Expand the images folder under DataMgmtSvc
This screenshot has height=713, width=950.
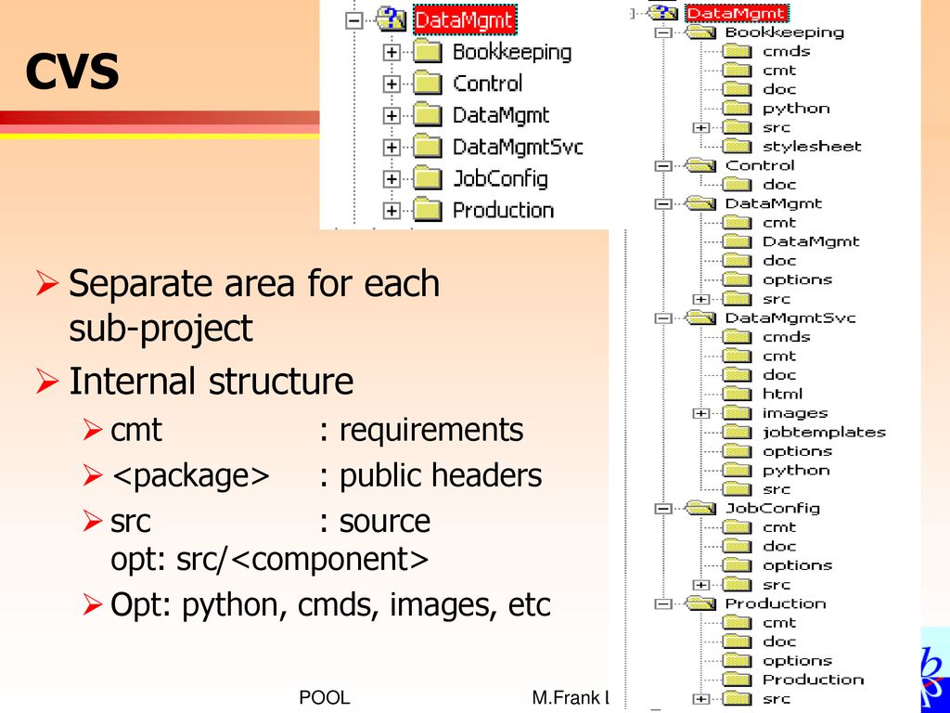point(701,413)
